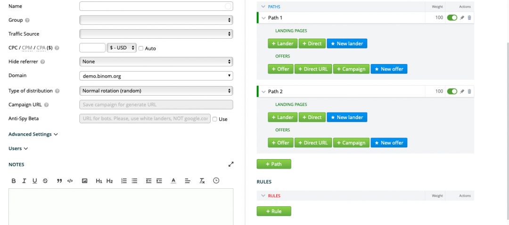The image size is (509, 225).
Task: Edit Path 2 using the pencil icon
Action: coord(462,91)
